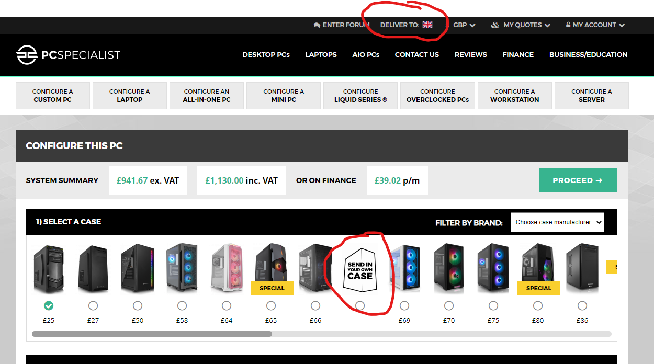Select Configure a Mini PC

(x=284, y=96)
